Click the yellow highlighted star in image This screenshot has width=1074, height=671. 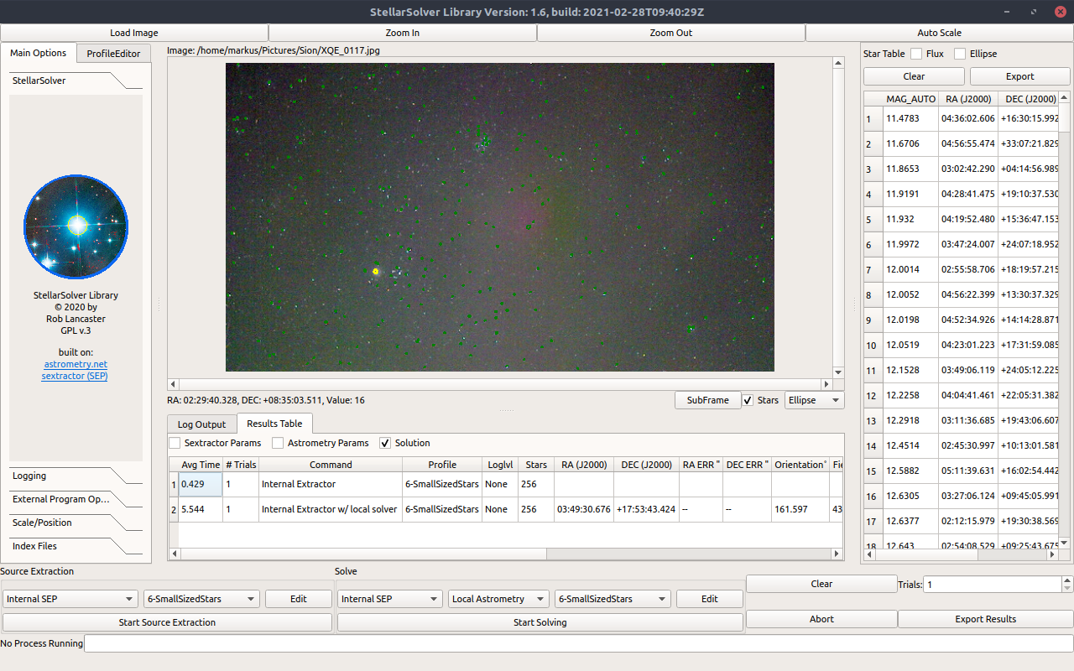pos(375,271)
